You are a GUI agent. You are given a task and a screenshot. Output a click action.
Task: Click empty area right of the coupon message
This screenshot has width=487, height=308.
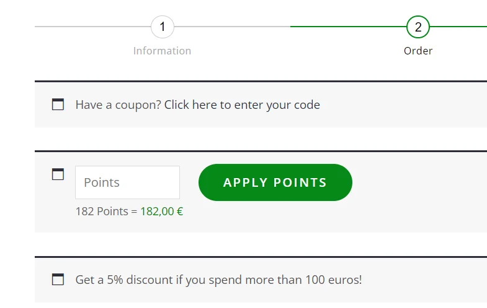coord(404,105)
